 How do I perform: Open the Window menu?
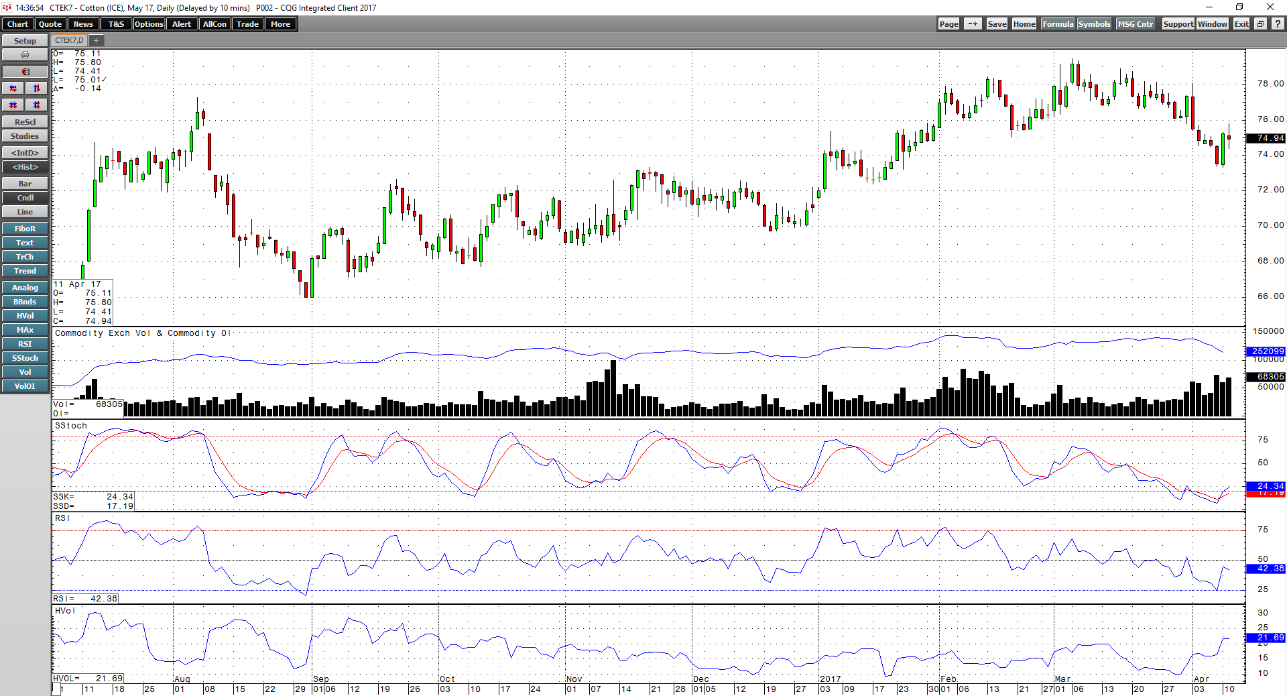pyautogui.click(x=1212, y=23)
